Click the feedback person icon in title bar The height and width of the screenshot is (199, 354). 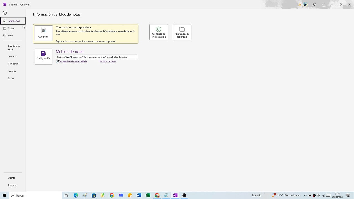point(314,4)
